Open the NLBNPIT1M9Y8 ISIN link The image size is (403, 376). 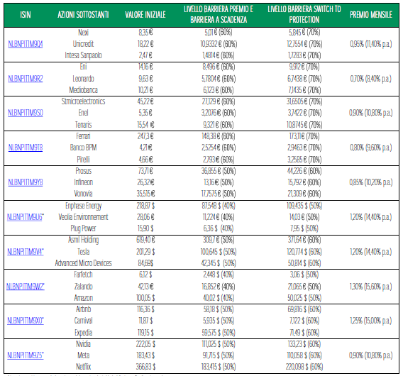[x=26, y=182]
